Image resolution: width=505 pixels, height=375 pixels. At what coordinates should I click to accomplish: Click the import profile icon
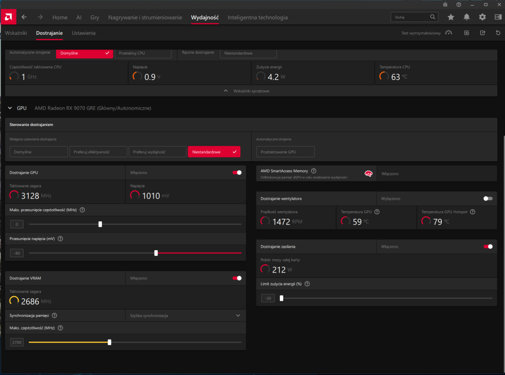click(x=467, y=33)
